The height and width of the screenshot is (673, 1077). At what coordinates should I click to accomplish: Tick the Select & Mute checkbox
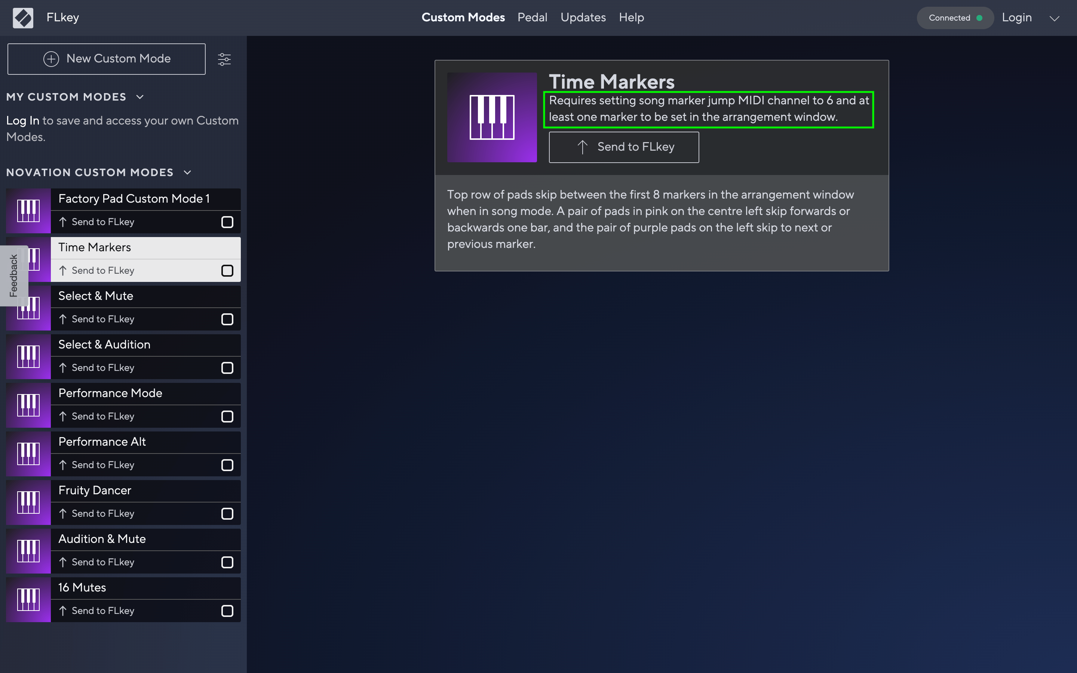pyautogui.click(x=227, y=319)
